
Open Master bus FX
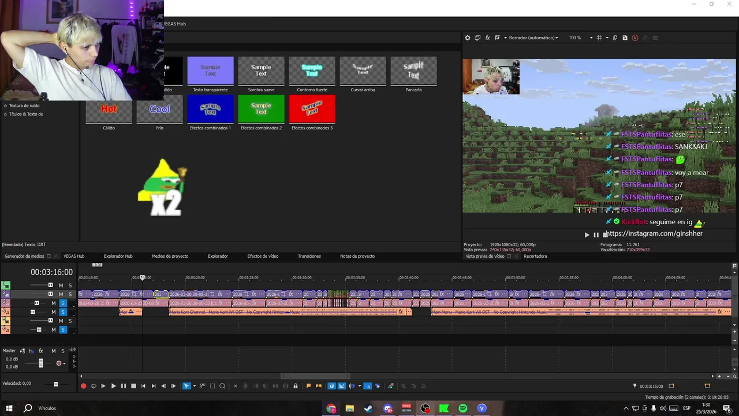pyautogui.click(x=40, y=351)
